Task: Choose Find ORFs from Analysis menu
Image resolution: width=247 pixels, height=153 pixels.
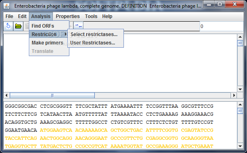Action: (49, 26)
